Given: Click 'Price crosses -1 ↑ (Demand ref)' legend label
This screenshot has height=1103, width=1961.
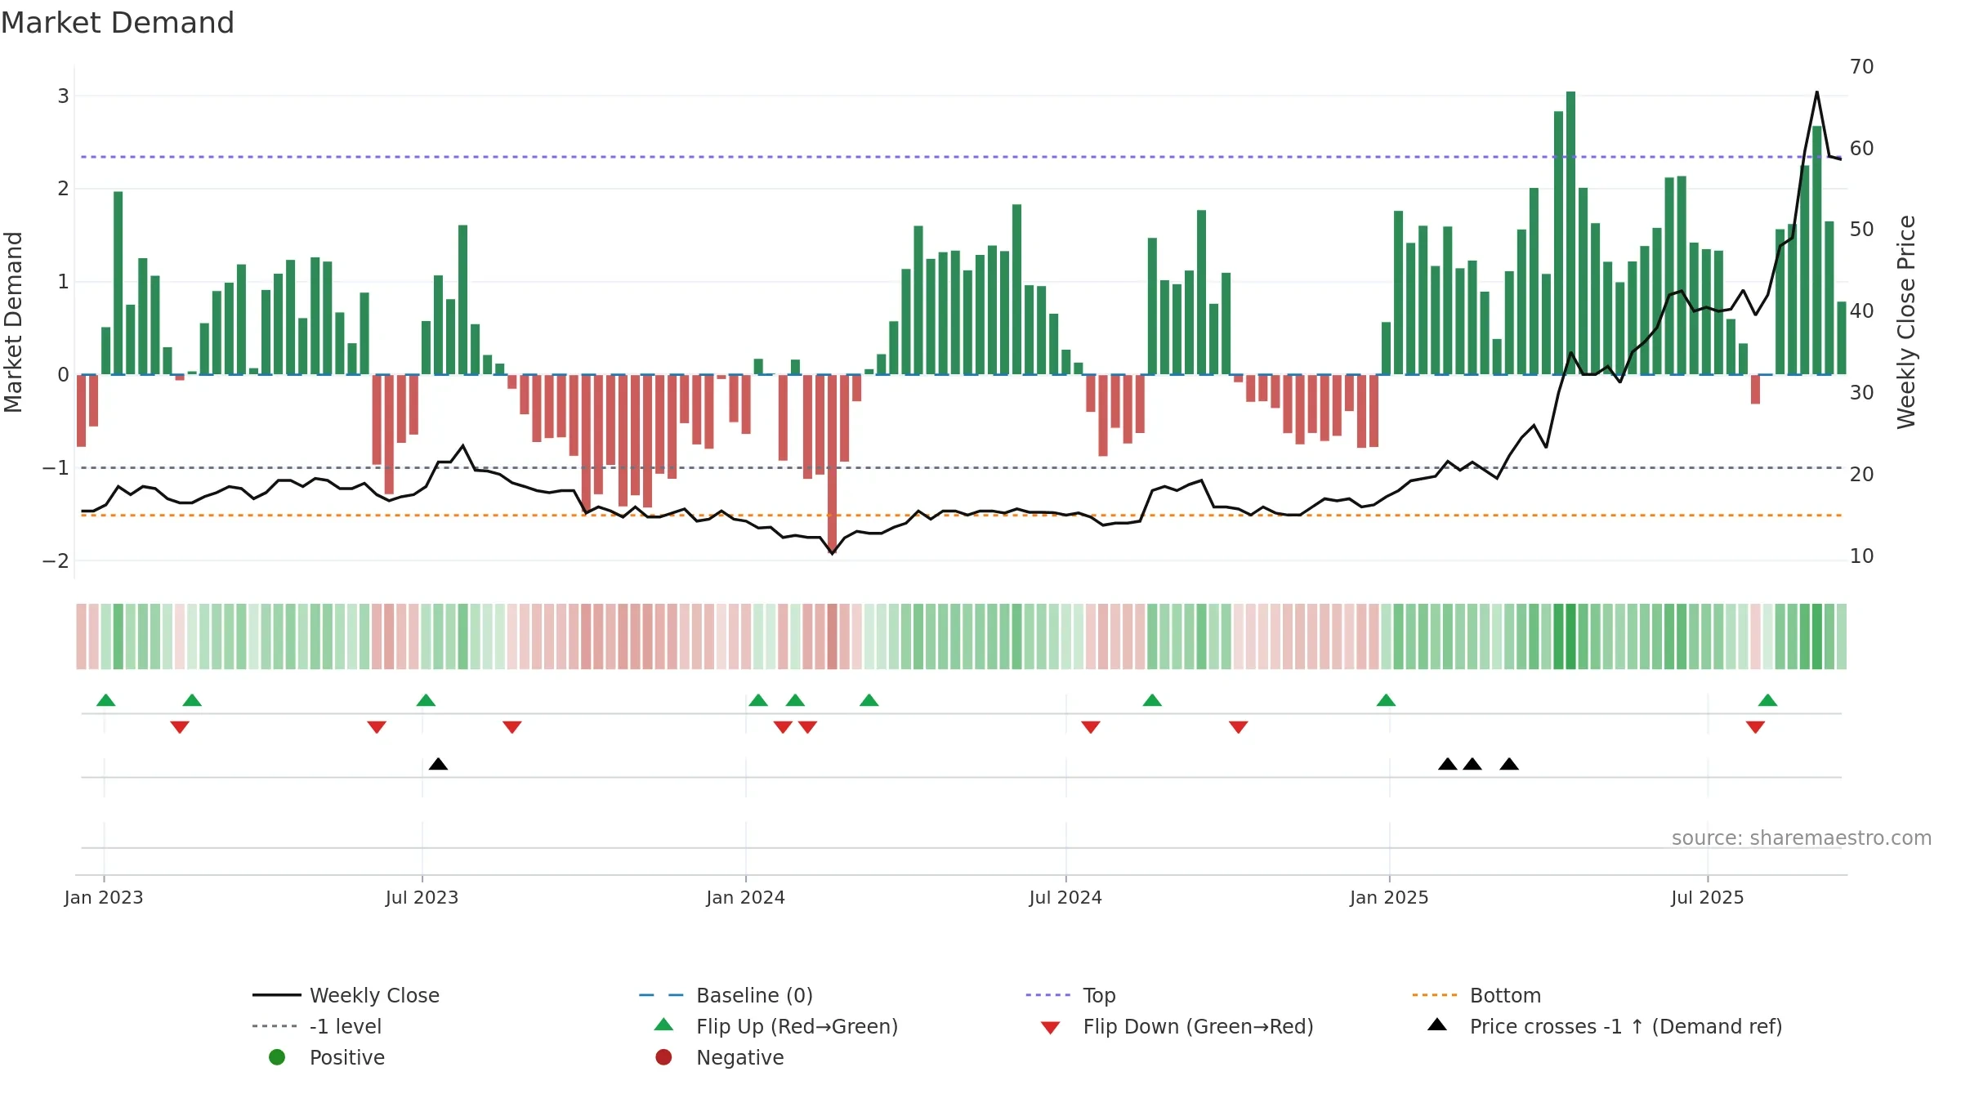Looking at the screenshot, I should pos(1626,1026).
